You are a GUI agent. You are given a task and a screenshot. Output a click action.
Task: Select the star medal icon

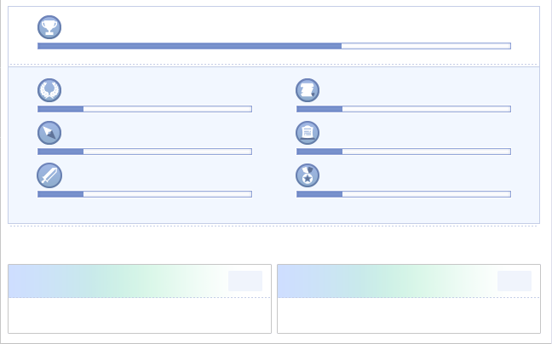click(x=308, y=175)
